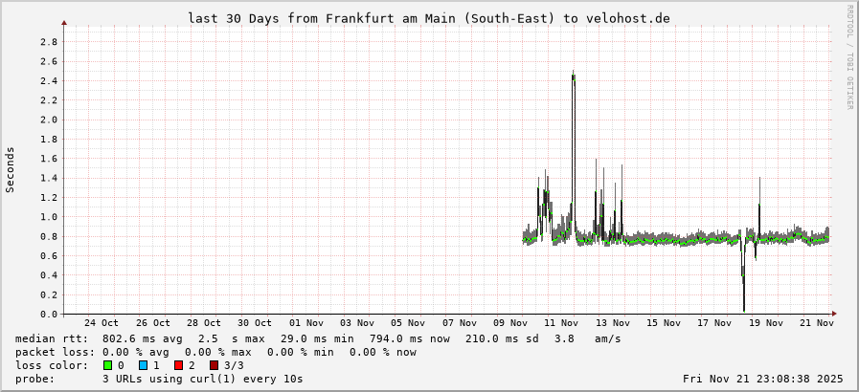Click the probe description text row

[159, 379]
